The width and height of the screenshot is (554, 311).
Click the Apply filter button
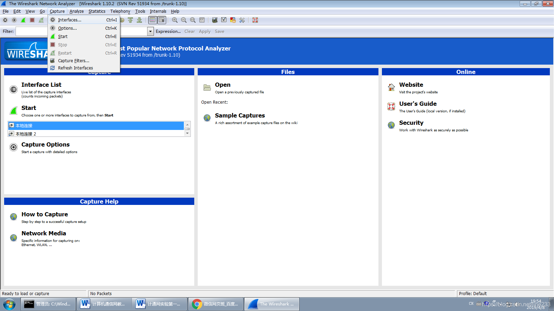coord(205,31)
